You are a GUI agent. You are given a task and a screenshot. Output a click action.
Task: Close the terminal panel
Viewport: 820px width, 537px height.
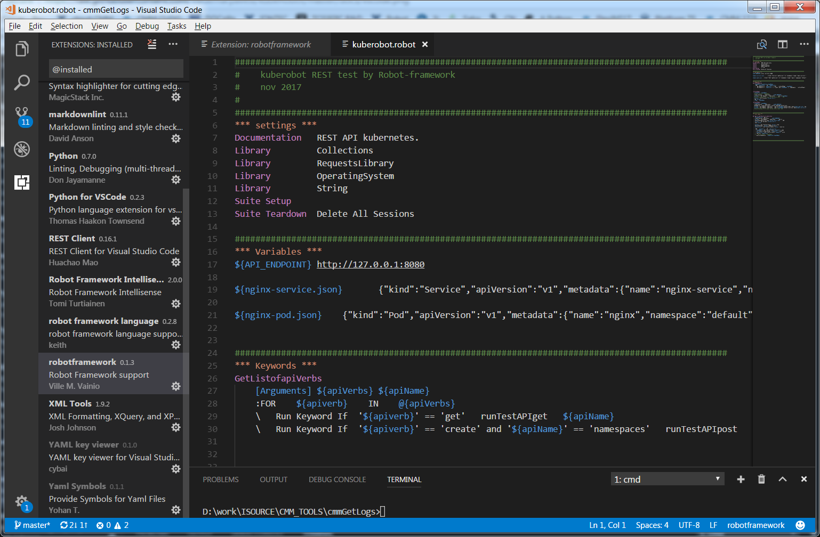click(x=804, y=479)
